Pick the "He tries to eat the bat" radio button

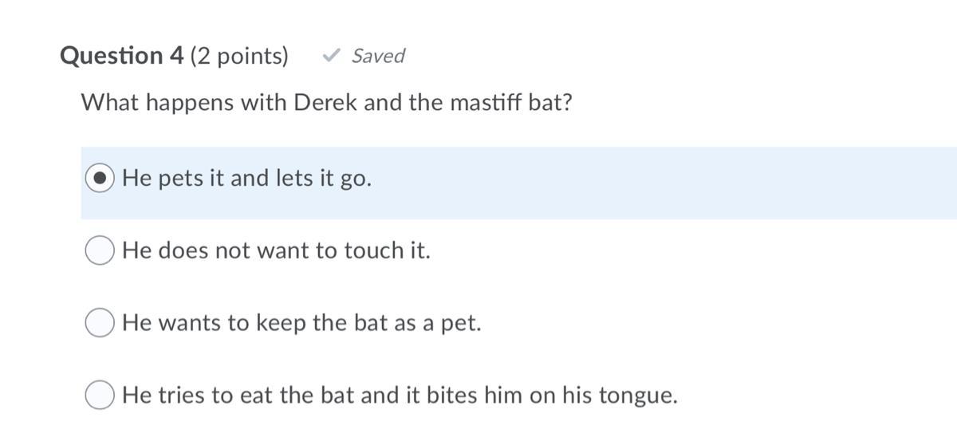(x=100, y=396)
